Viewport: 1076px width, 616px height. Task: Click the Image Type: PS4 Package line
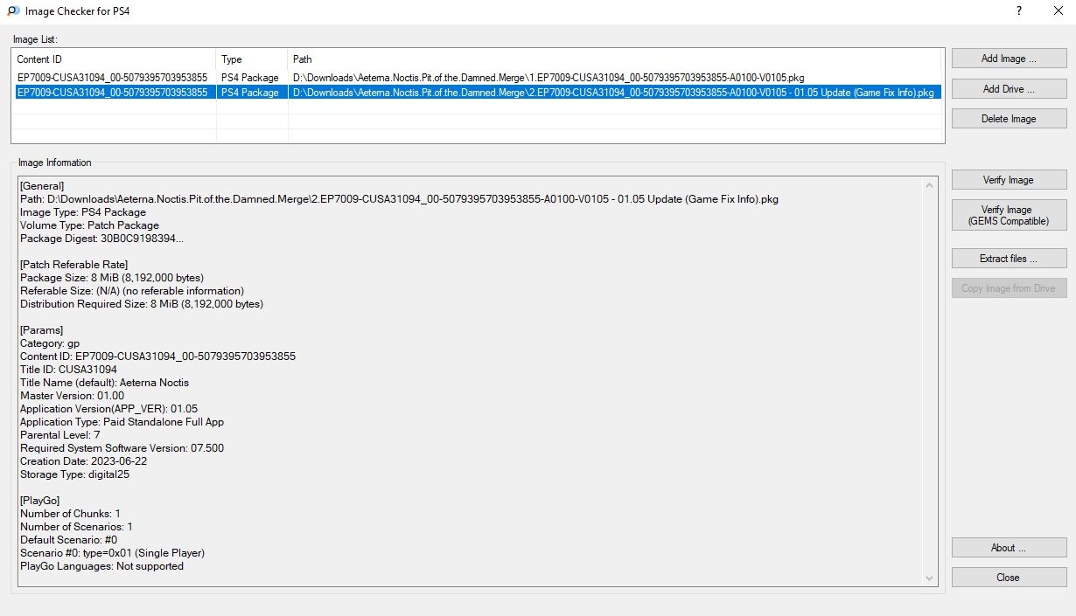tap(83, 212)
